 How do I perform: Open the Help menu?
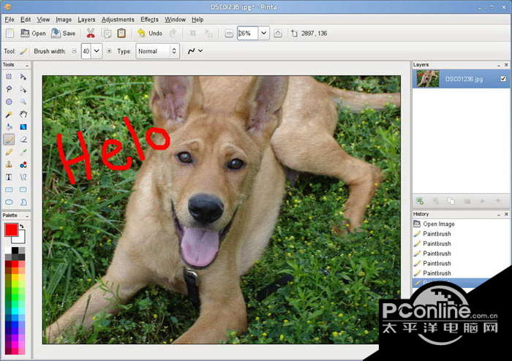coord(197,20)
